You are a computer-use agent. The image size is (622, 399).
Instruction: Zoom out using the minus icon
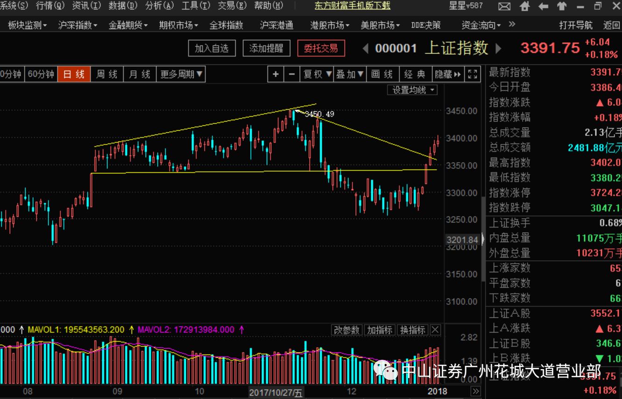point(291,74)
